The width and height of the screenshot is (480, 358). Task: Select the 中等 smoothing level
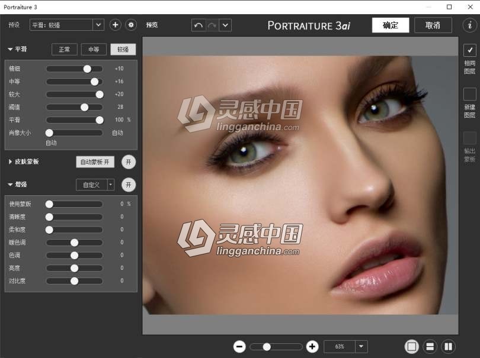[94, 49]
